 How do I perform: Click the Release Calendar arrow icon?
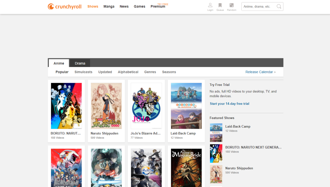click(x=275, y=72)
